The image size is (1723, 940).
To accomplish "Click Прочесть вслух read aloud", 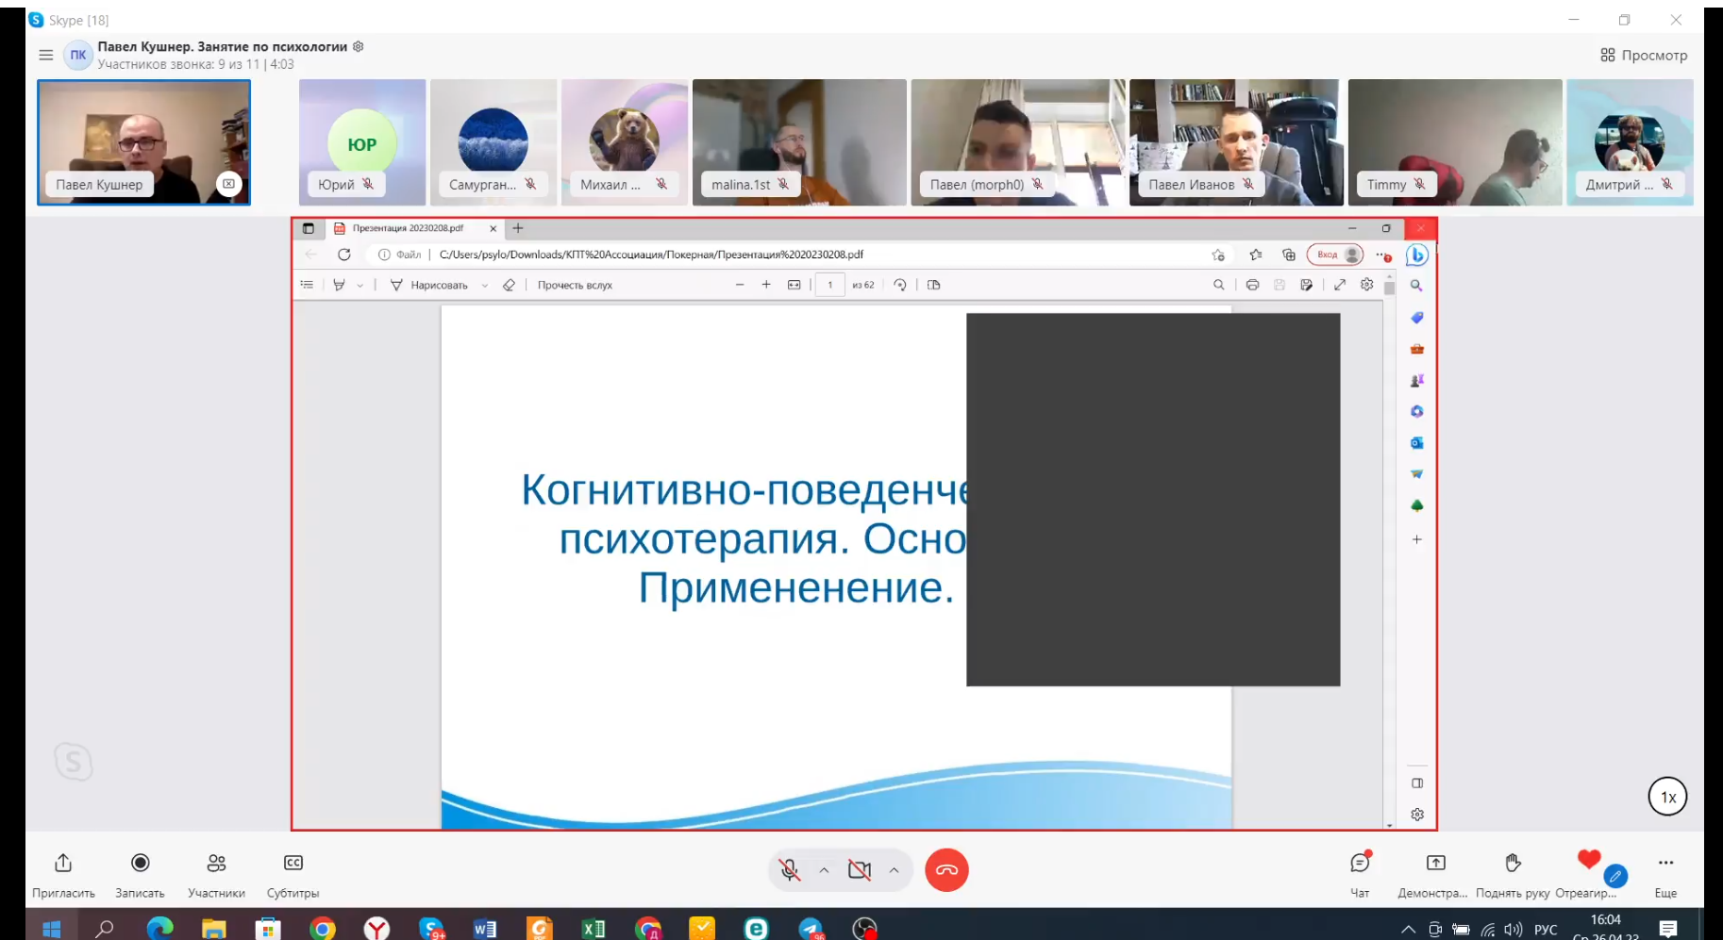I will [575, 285].
